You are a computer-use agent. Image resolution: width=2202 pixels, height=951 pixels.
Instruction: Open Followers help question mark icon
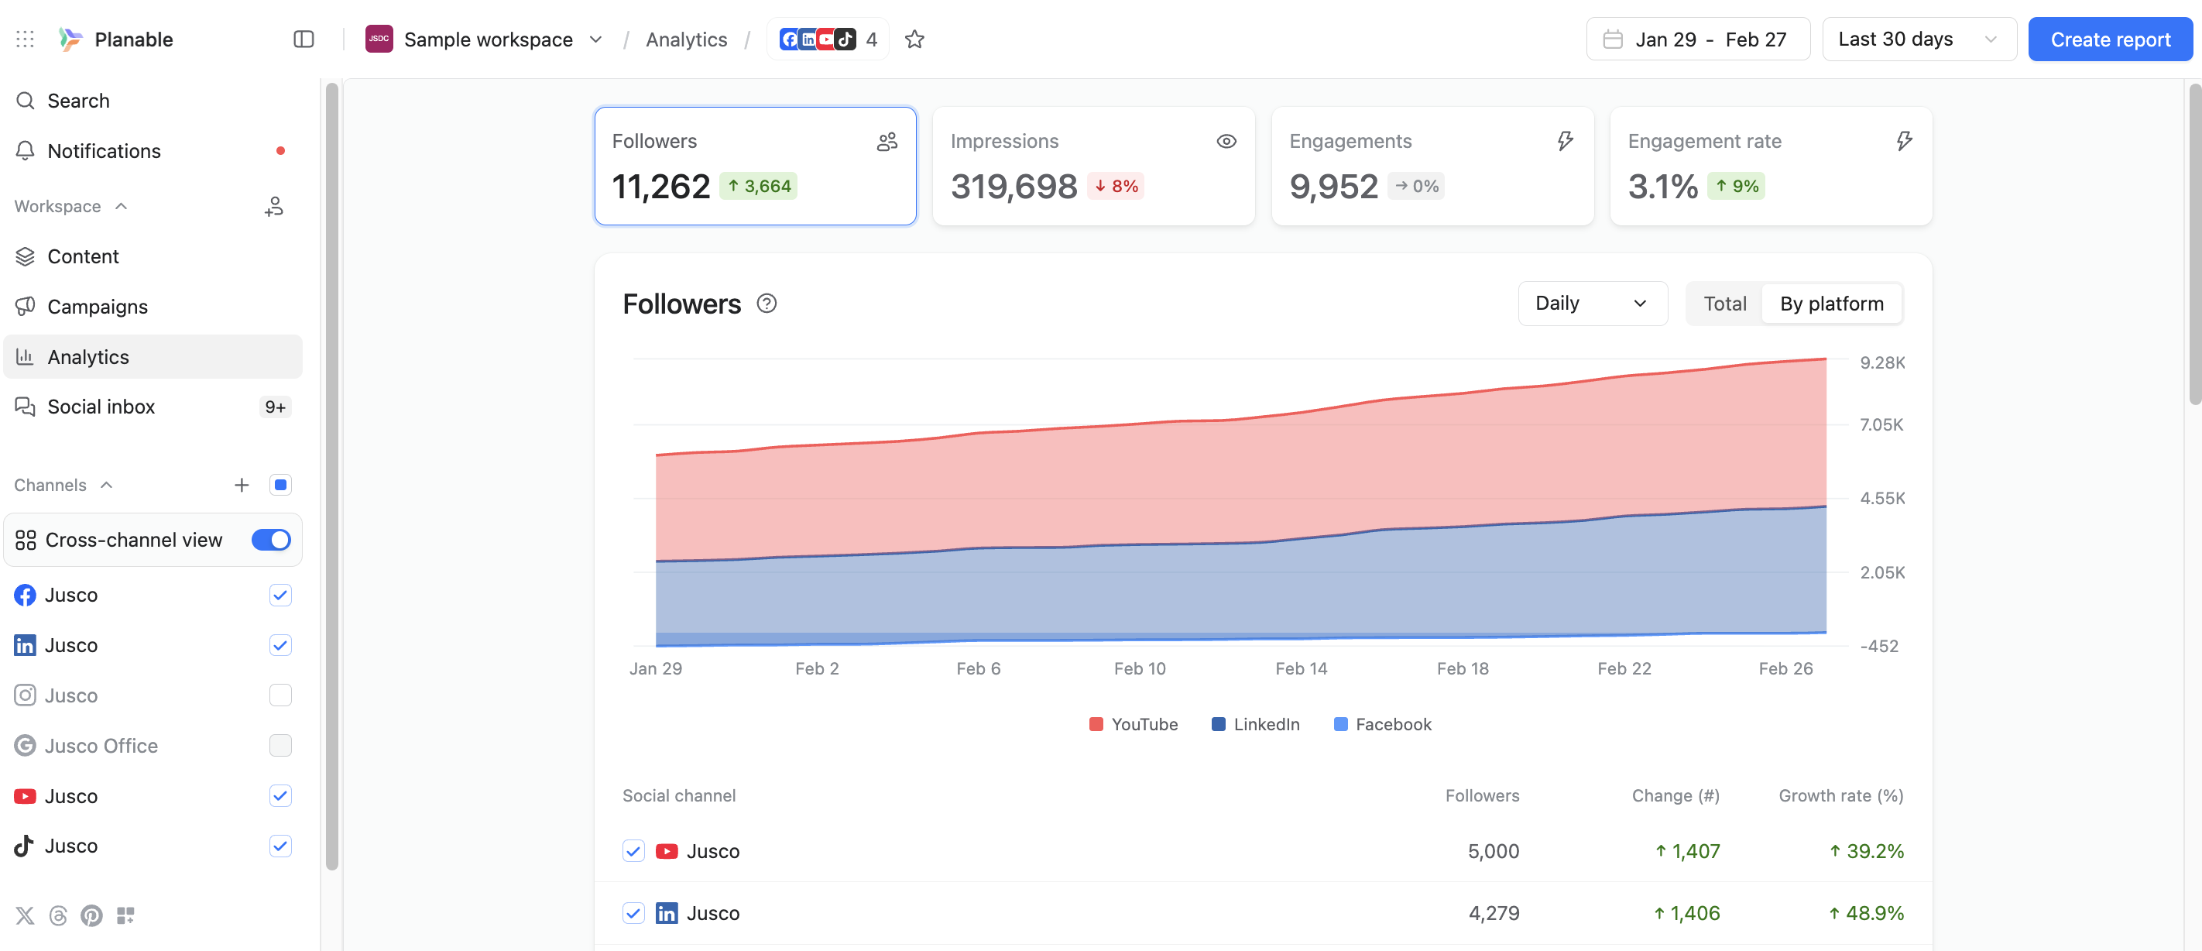coord(767,304)
